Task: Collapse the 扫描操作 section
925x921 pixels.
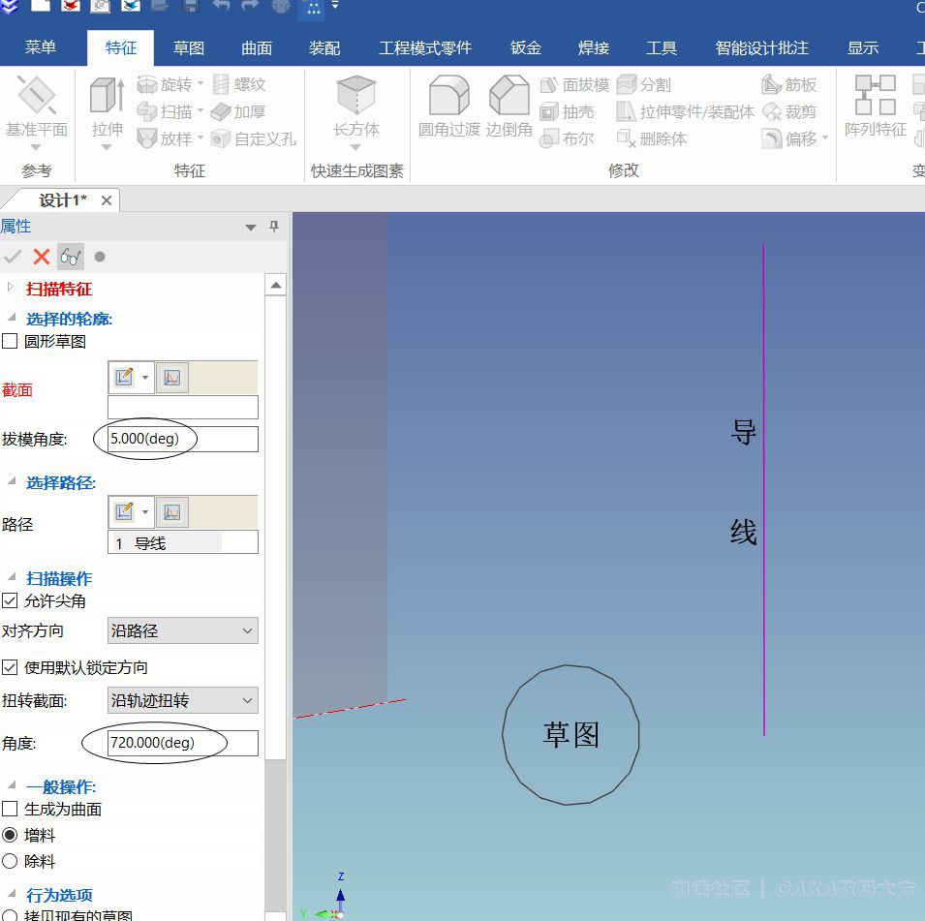Action: pyautogui.click(x=12, y=576)
